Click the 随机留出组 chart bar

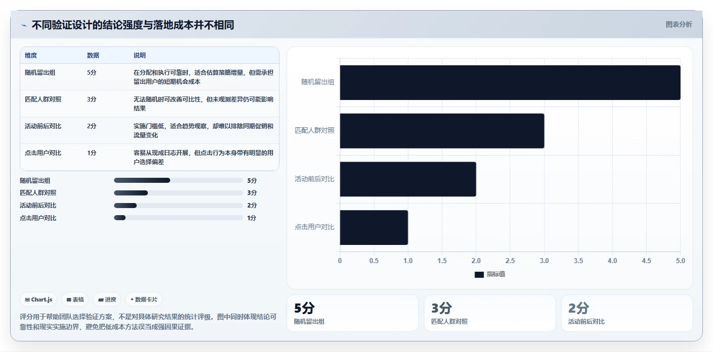click(x=510, y=82)
